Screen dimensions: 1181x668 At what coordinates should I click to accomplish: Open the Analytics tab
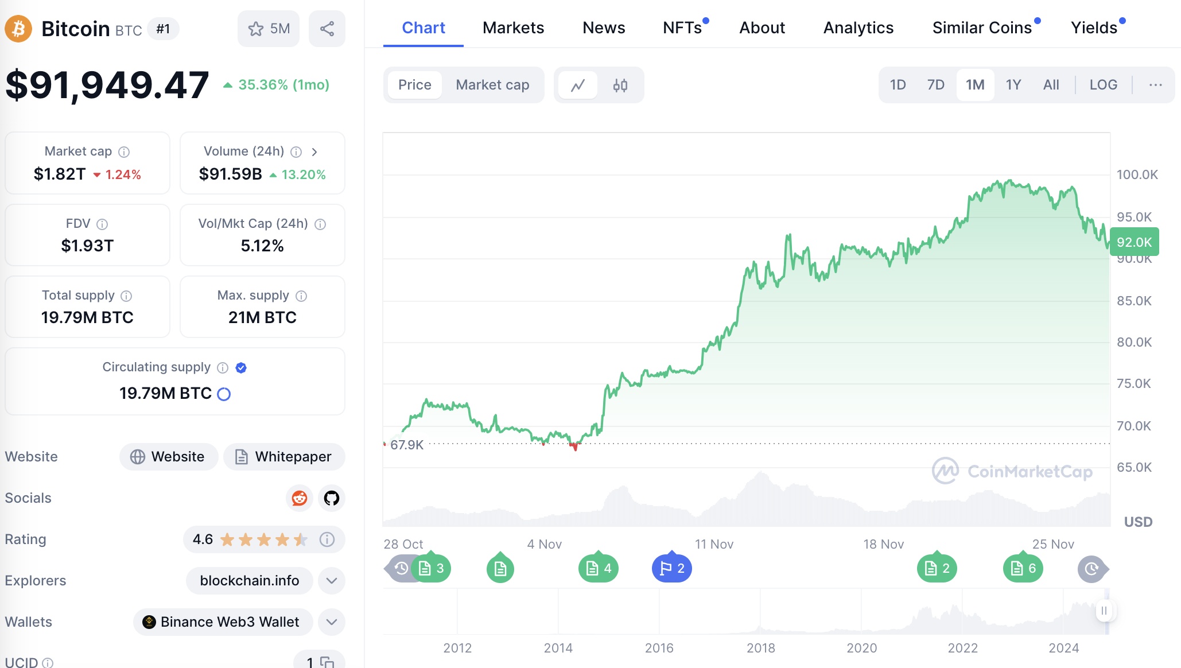(x=858, y=28)
